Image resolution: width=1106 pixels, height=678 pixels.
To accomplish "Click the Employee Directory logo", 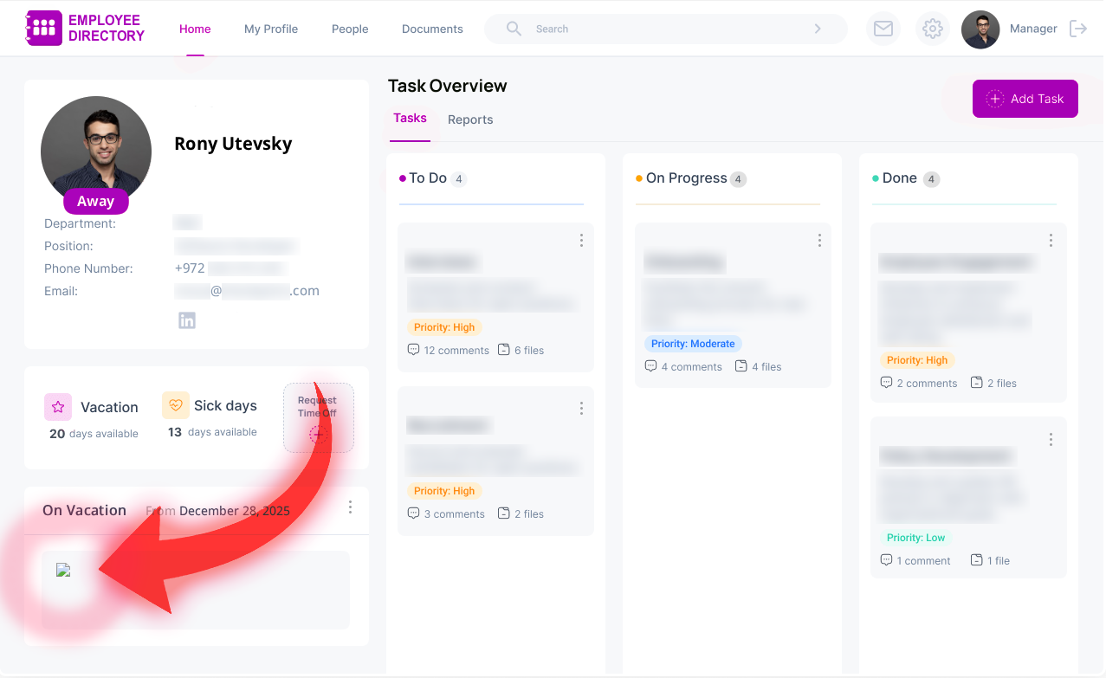I will click(x=85, y=29).
